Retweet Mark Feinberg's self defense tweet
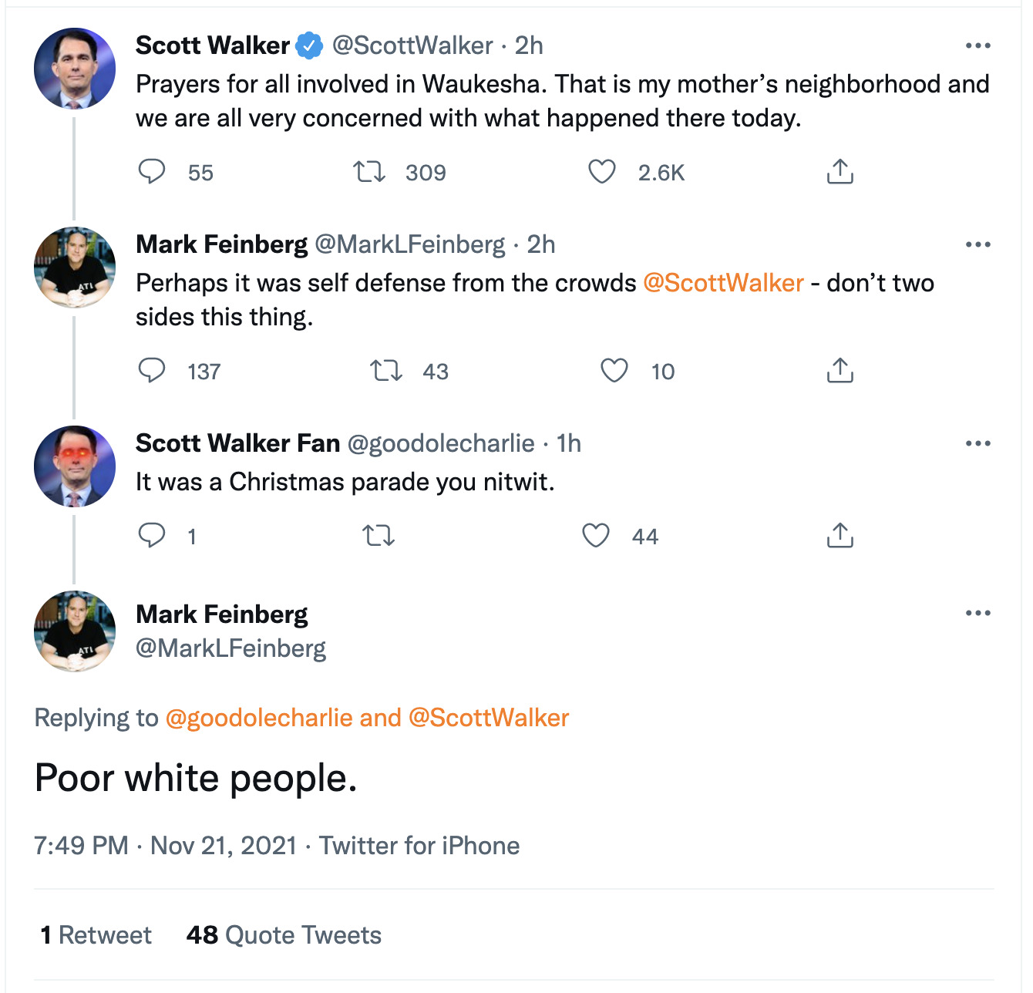This screenshot has width=1033, height=993. [x=386, y=370]
